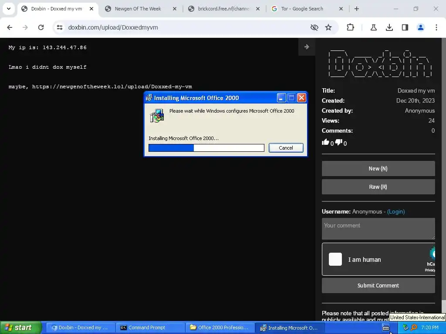Select the Doxbin - Doxxed my vm tab
The width and height of the screenshot is (446, 334).
[x=57, y=9]
